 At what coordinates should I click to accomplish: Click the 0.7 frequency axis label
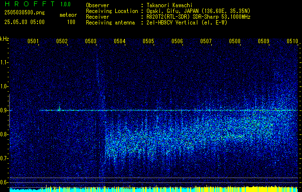pyautogui.click(x=4, y=158)
